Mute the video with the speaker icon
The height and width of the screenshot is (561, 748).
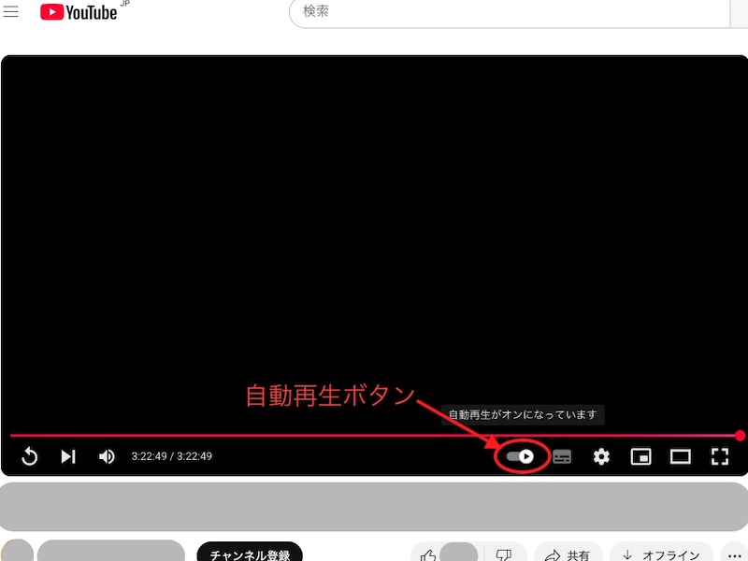(106, 456)
